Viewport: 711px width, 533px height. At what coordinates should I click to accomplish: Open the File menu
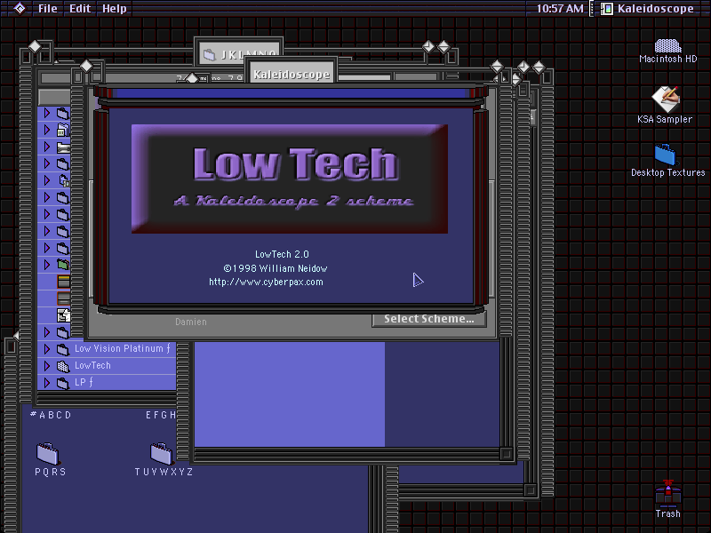[48, 8]
